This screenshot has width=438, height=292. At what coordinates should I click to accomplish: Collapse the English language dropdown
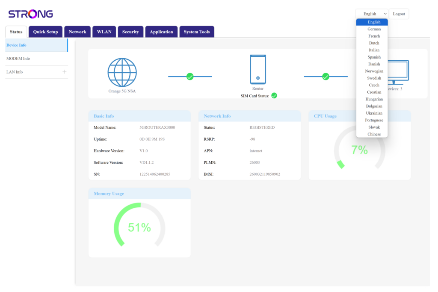click(x=371, y=14)
